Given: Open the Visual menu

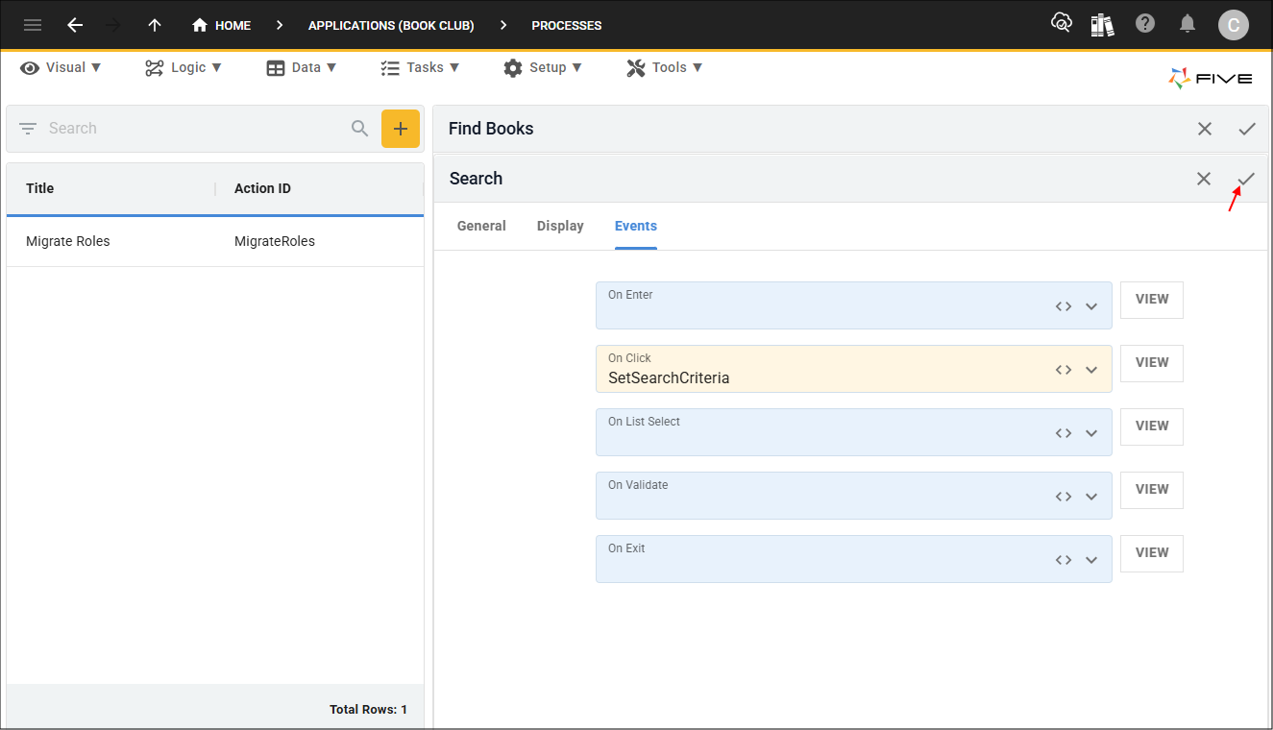Looking at the screenshot, I should pos(61,67).
